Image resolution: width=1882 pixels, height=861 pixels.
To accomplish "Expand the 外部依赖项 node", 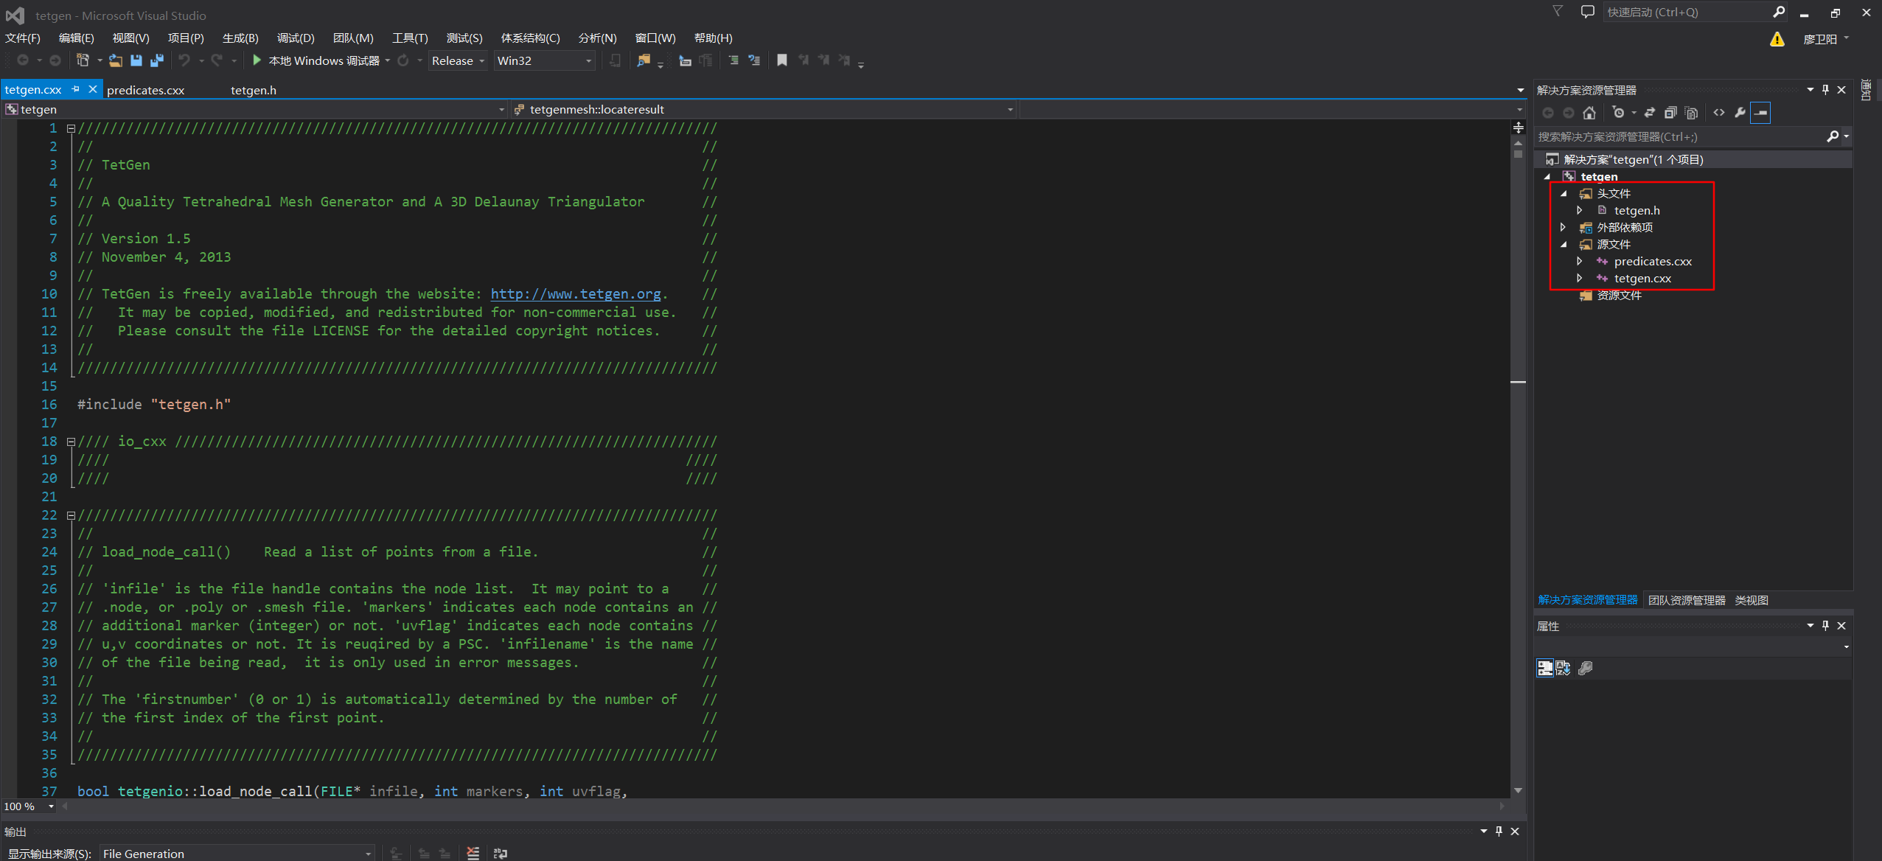I will [x=1564, y=227].
